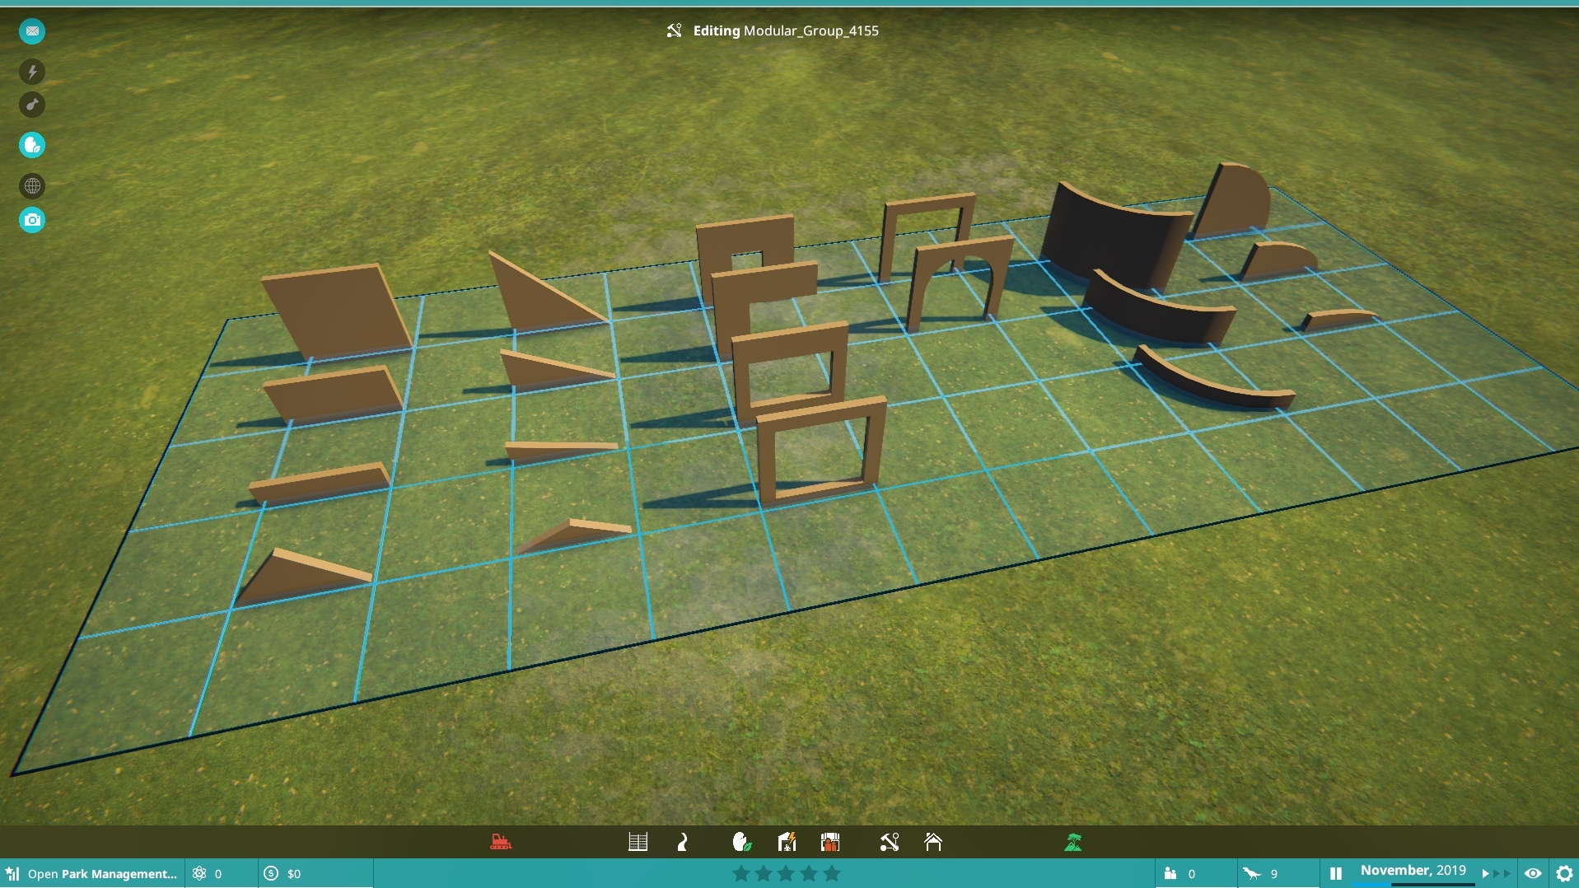Viewport: 1579px width, 888px height.
Task: Open the green terrain landscaping tool
Action: coord(1073,842)
